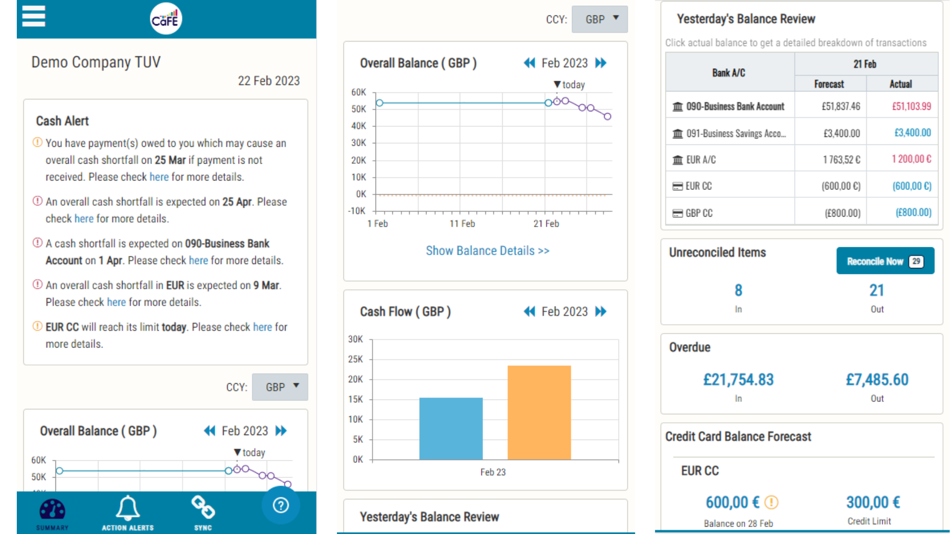950x534 pixels.
Task: Open actual balance £51,103.99
Action: (911, 106)
